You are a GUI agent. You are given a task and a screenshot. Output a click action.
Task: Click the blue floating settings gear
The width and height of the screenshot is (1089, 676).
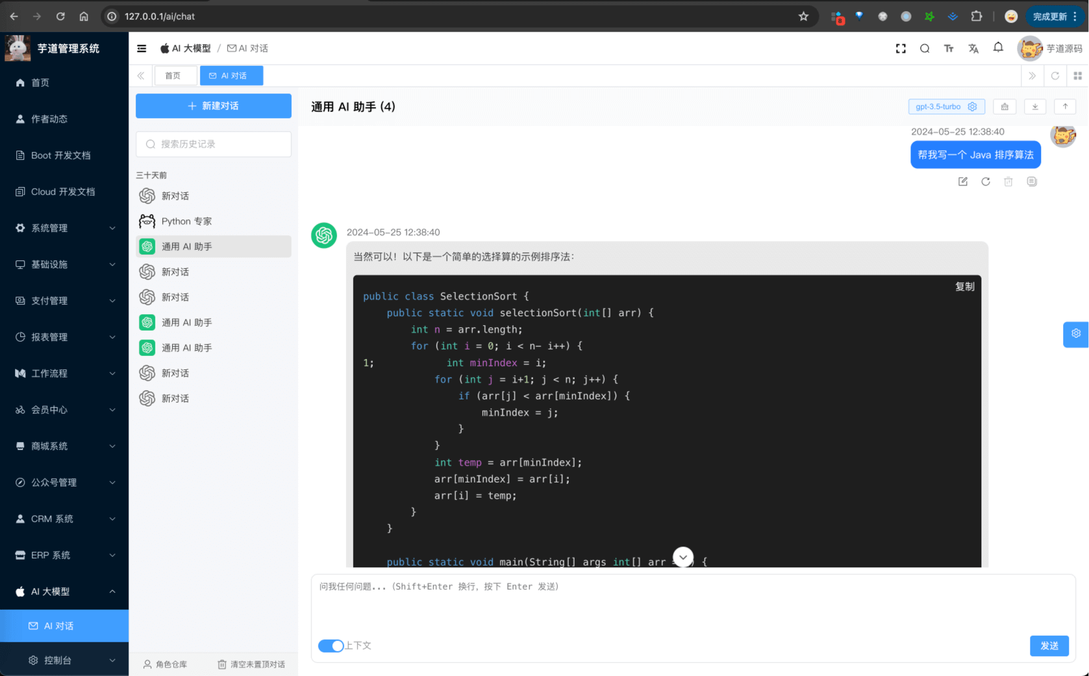[x=1075, y=334]
